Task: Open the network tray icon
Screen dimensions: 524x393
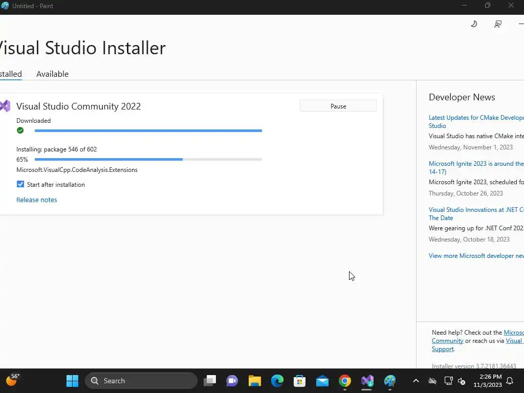Action: 448,381
